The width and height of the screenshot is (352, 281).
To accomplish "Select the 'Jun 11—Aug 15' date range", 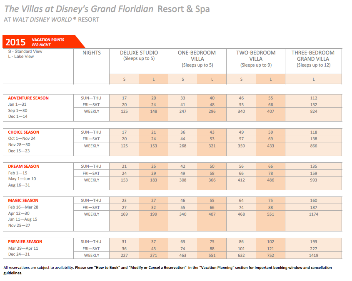I will click(22, 219).
